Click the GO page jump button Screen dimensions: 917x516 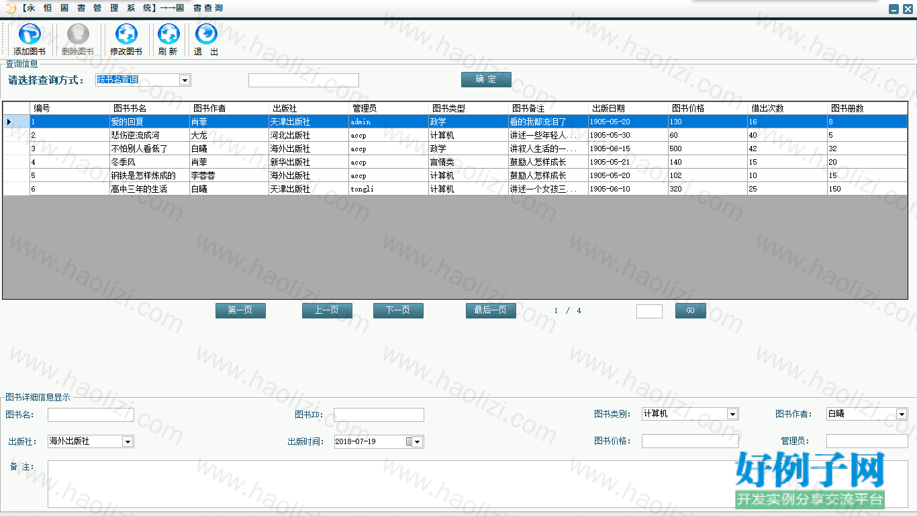pyautogui.click(x=690, y=310)
